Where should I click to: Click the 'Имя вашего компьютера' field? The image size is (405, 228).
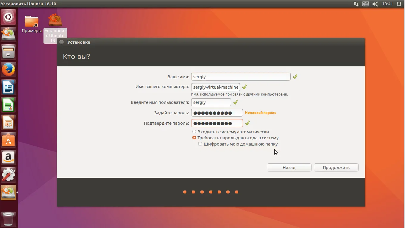[x=216, y=87]
